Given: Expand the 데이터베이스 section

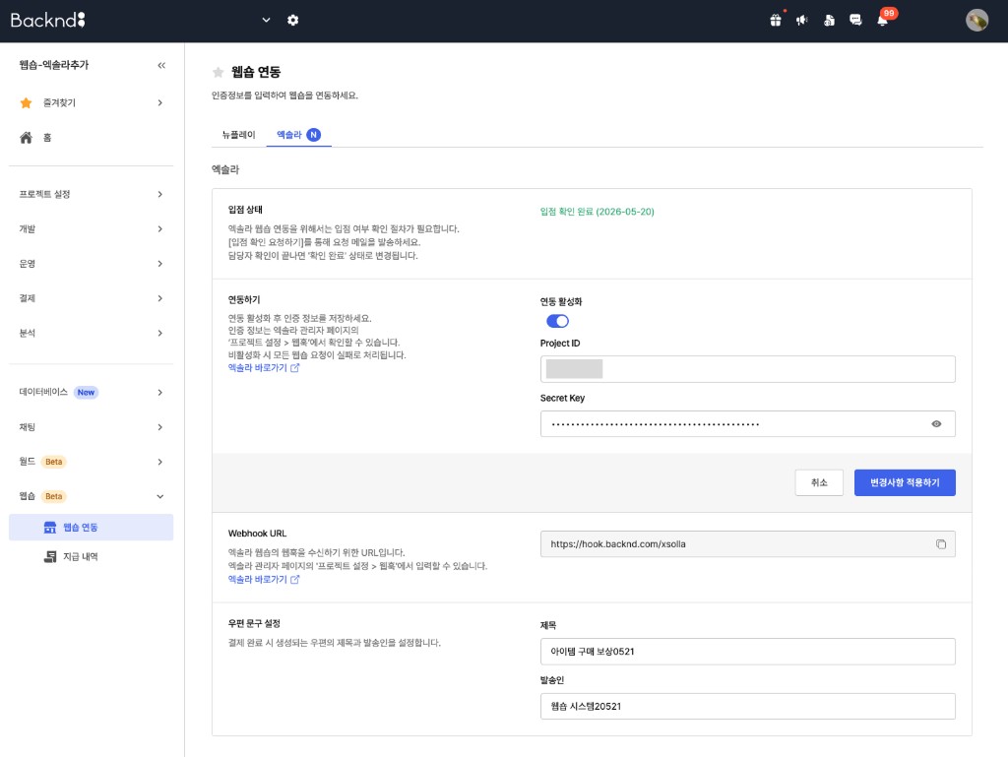Looking at the screenshot, I should 91,392.
